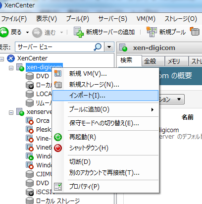Select 新規ストレージ(N)... menu entry
The width and height of the screenshot is (202, 204).
(105, 85)
